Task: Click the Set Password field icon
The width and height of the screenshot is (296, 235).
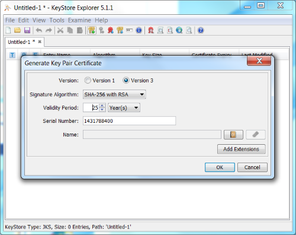Action: pos(129,30)
